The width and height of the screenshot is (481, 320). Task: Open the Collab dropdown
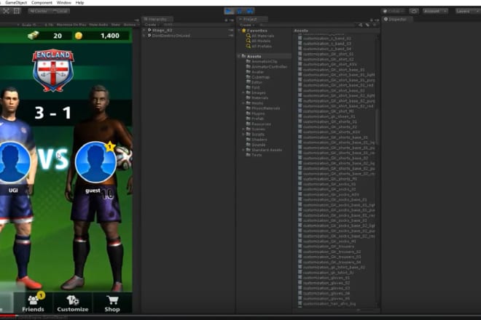pyautogui.click(x=394, y=12)
